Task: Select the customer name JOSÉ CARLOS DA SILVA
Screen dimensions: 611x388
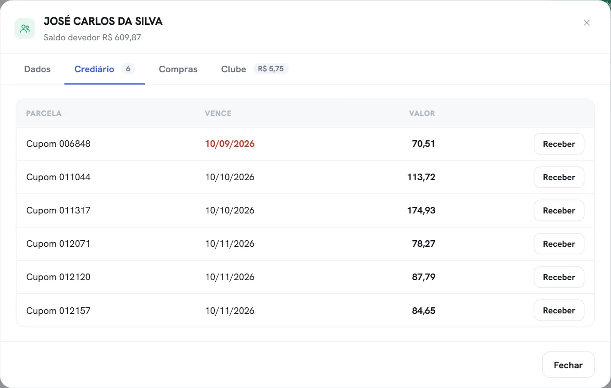Action: coord(103,21)
